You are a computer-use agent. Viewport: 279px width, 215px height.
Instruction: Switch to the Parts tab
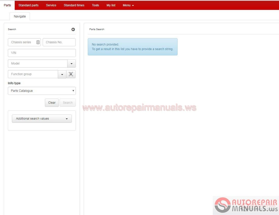coord(7,5)
